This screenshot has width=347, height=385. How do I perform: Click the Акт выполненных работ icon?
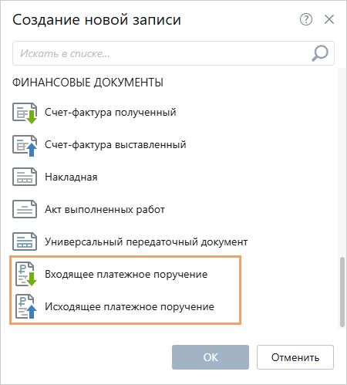coord(25,209)
